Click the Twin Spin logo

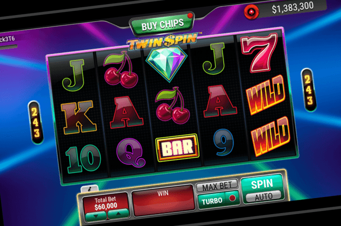click(x=162, y=41)
